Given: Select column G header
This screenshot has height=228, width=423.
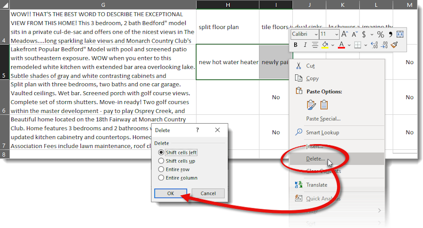Looking at the screenshot, I should coord(103,5).
